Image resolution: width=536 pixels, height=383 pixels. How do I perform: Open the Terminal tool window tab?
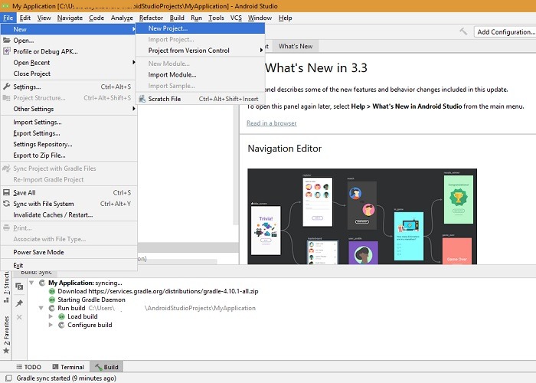point(68,367)
